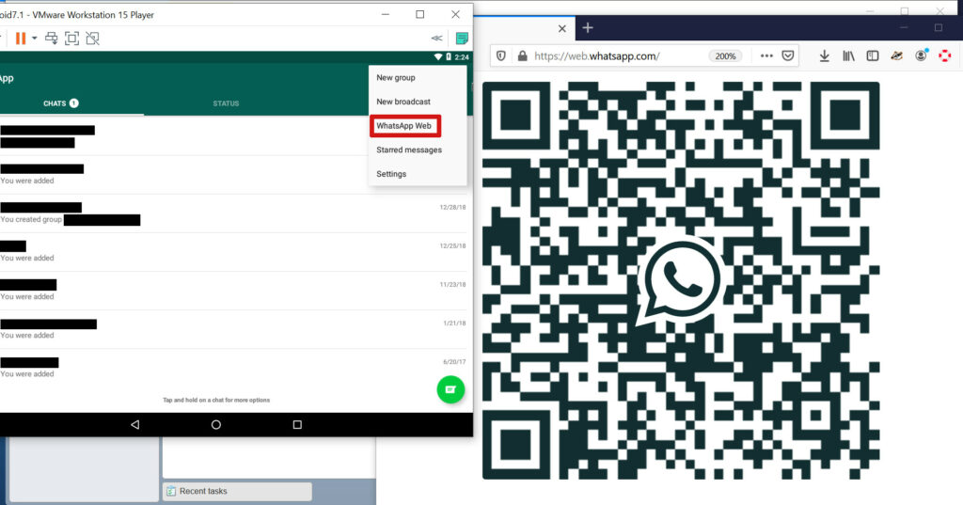This screenshot has height=505, width=963.
Task: Close the current Firefox tab
Action: coord(562,28)
